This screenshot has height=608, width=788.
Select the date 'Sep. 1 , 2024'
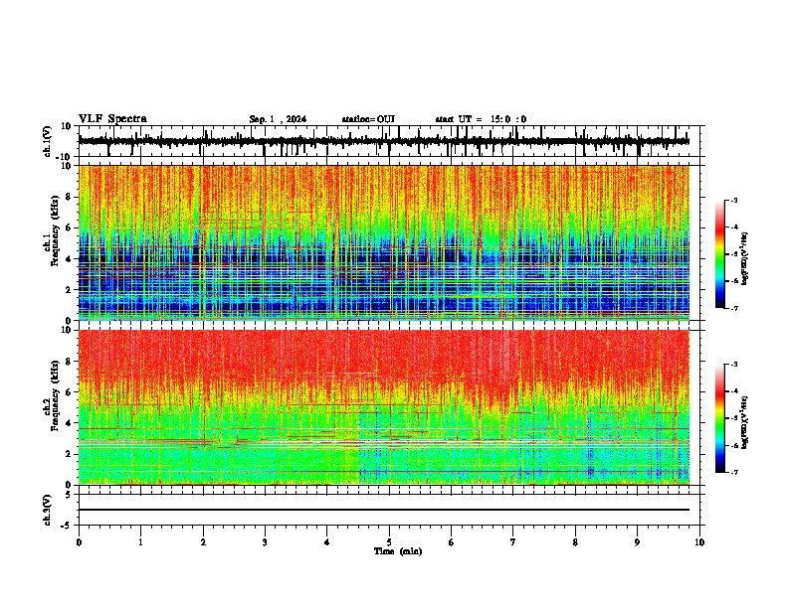[278, 119]
